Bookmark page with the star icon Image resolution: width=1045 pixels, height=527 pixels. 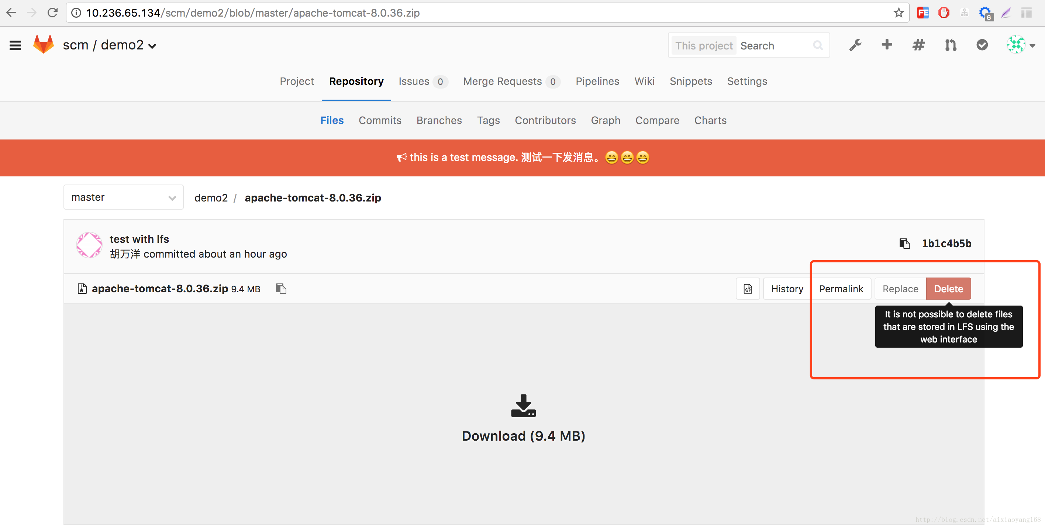pyautogui.click(x=899, y=13)
